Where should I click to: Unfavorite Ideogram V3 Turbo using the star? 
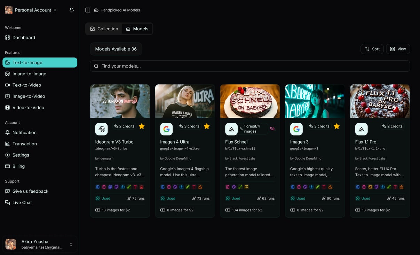142,126
